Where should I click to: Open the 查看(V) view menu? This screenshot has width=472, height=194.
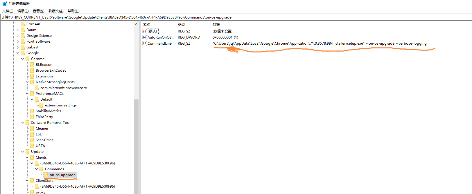pyautogui.click(x=38, y=11)
